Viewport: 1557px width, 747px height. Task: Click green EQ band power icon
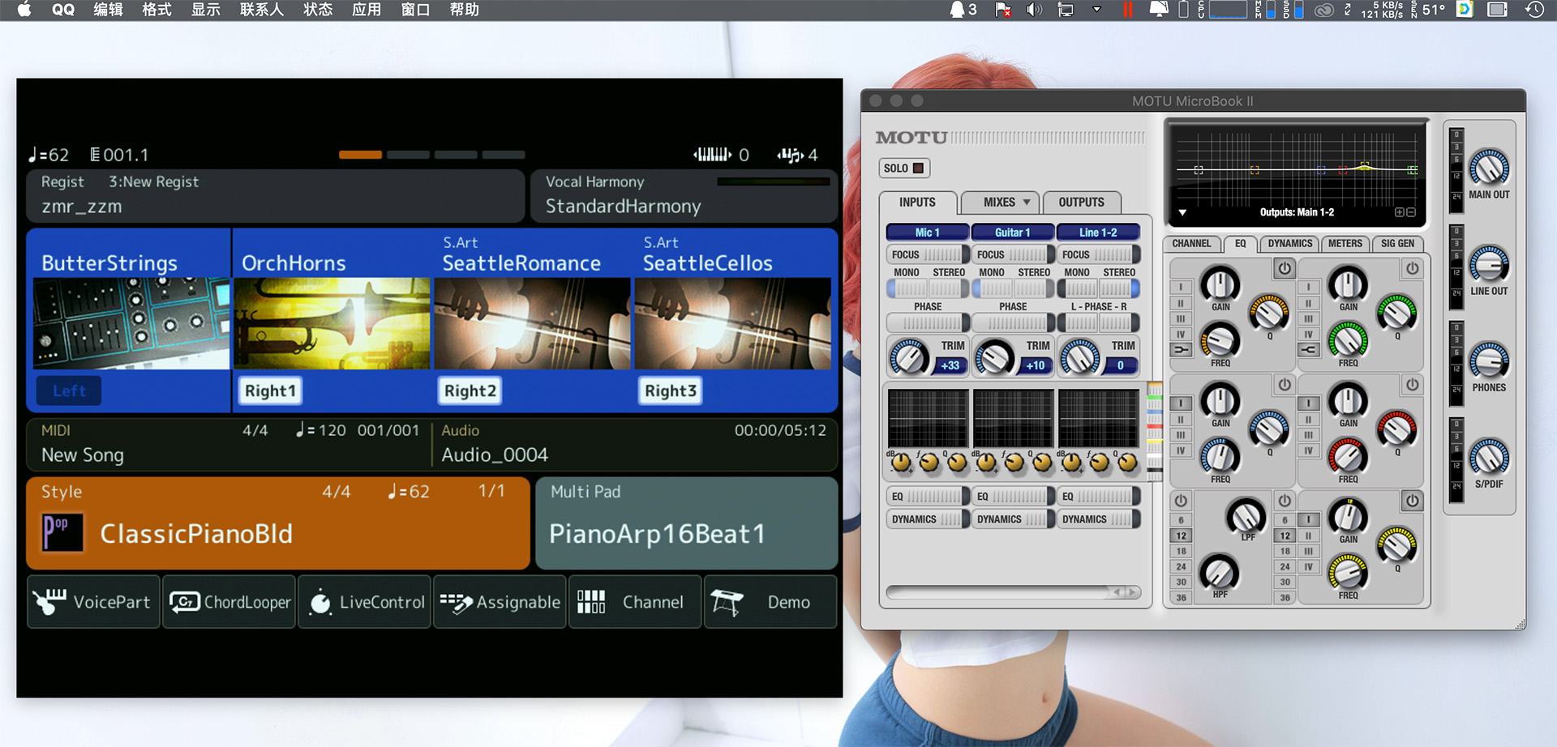[1412, 268]
